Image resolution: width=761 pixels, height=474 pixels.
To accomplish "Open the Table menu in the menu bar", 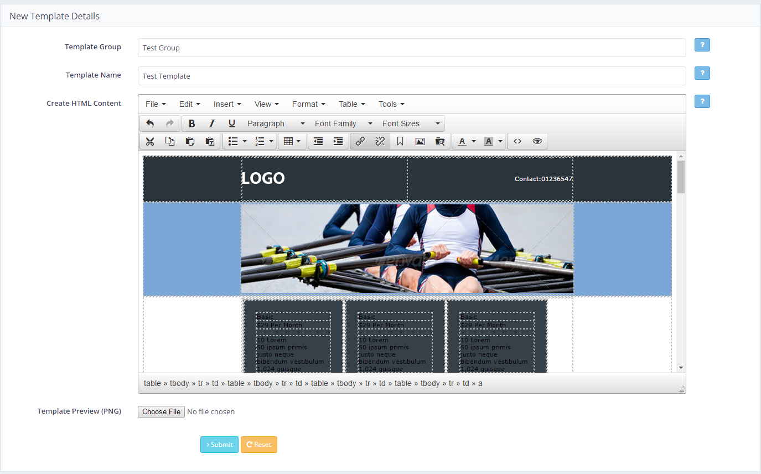I will (351, 104).
